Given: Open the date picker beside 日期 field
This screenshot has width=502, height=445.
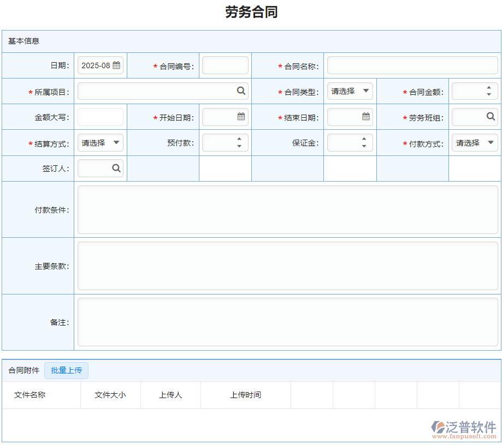Looking at the screenshot, I should tap(116, 64).
